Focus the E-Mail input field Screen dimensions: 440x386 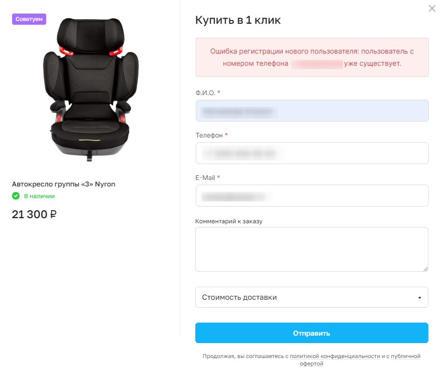pyautogui.click(x=312, y=196)
